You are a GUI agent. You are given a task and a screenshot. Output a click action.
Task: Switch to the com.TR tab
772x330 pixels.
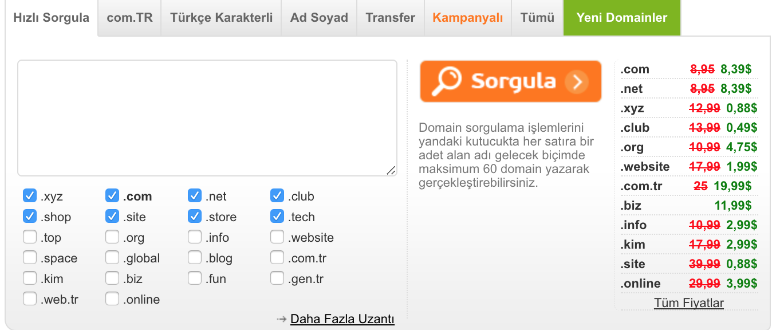tap(129, 18)
